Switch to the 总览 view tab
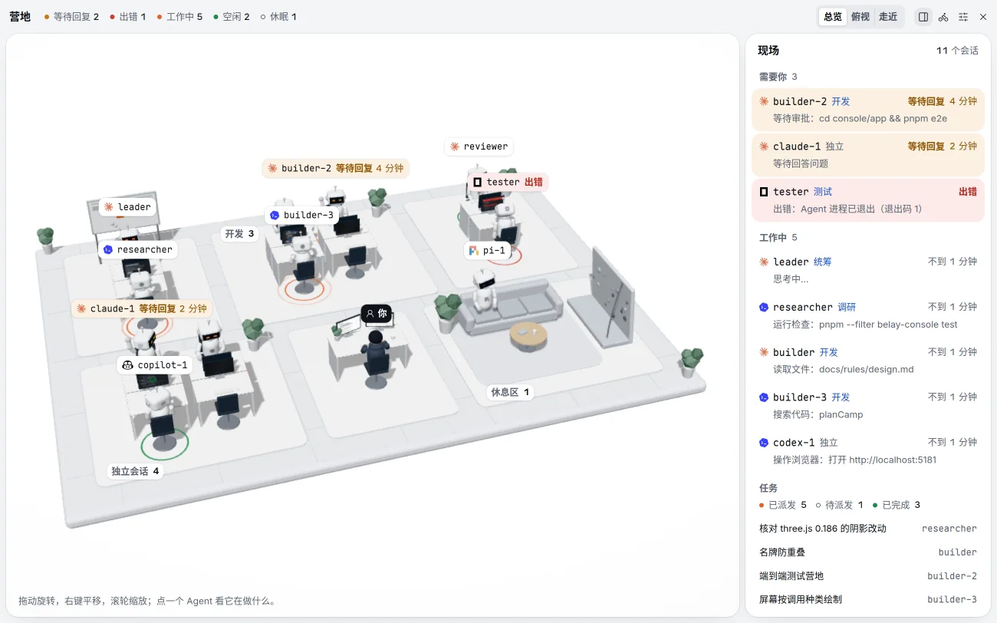The image size is (997, 623). pyautogui.click(x=833, y=17)
